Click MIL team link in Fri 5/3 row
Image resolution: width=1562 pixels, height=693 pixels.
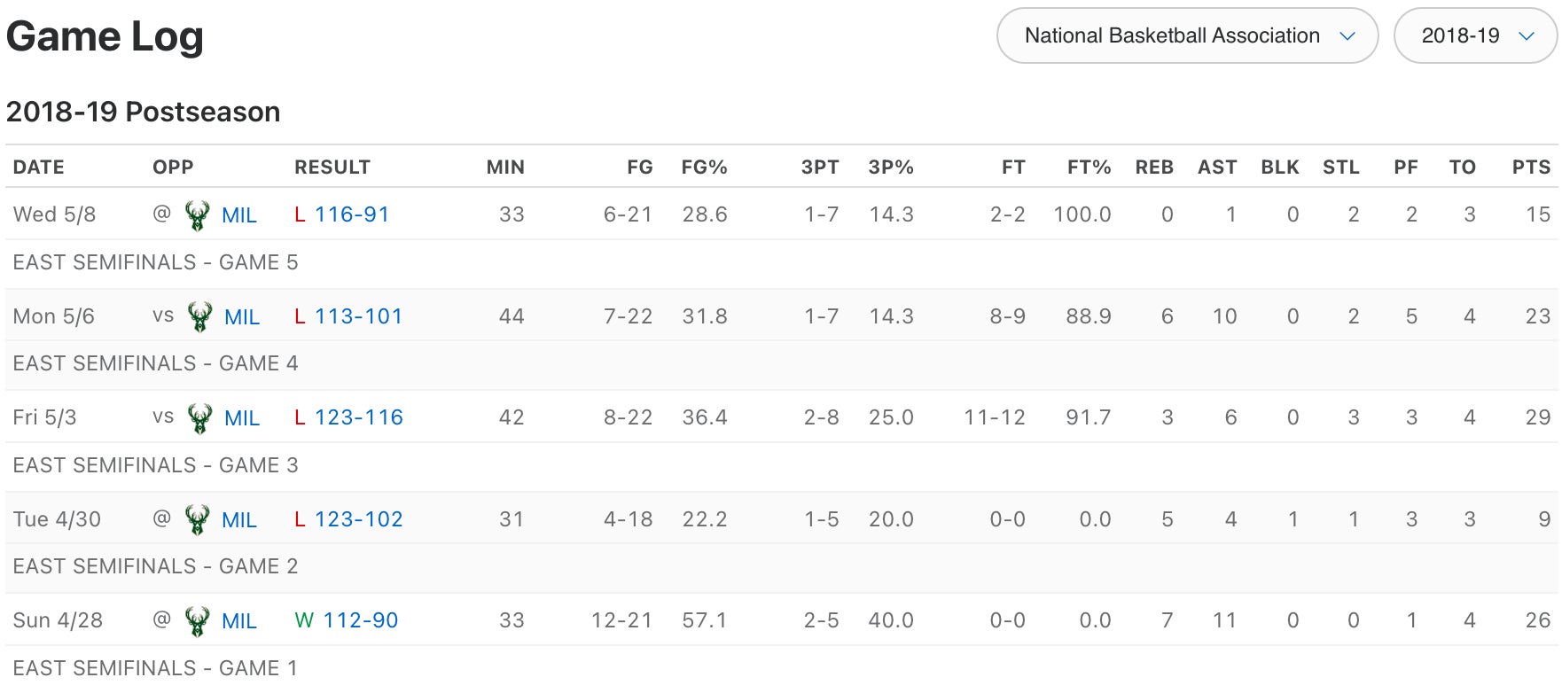[242, 418]
